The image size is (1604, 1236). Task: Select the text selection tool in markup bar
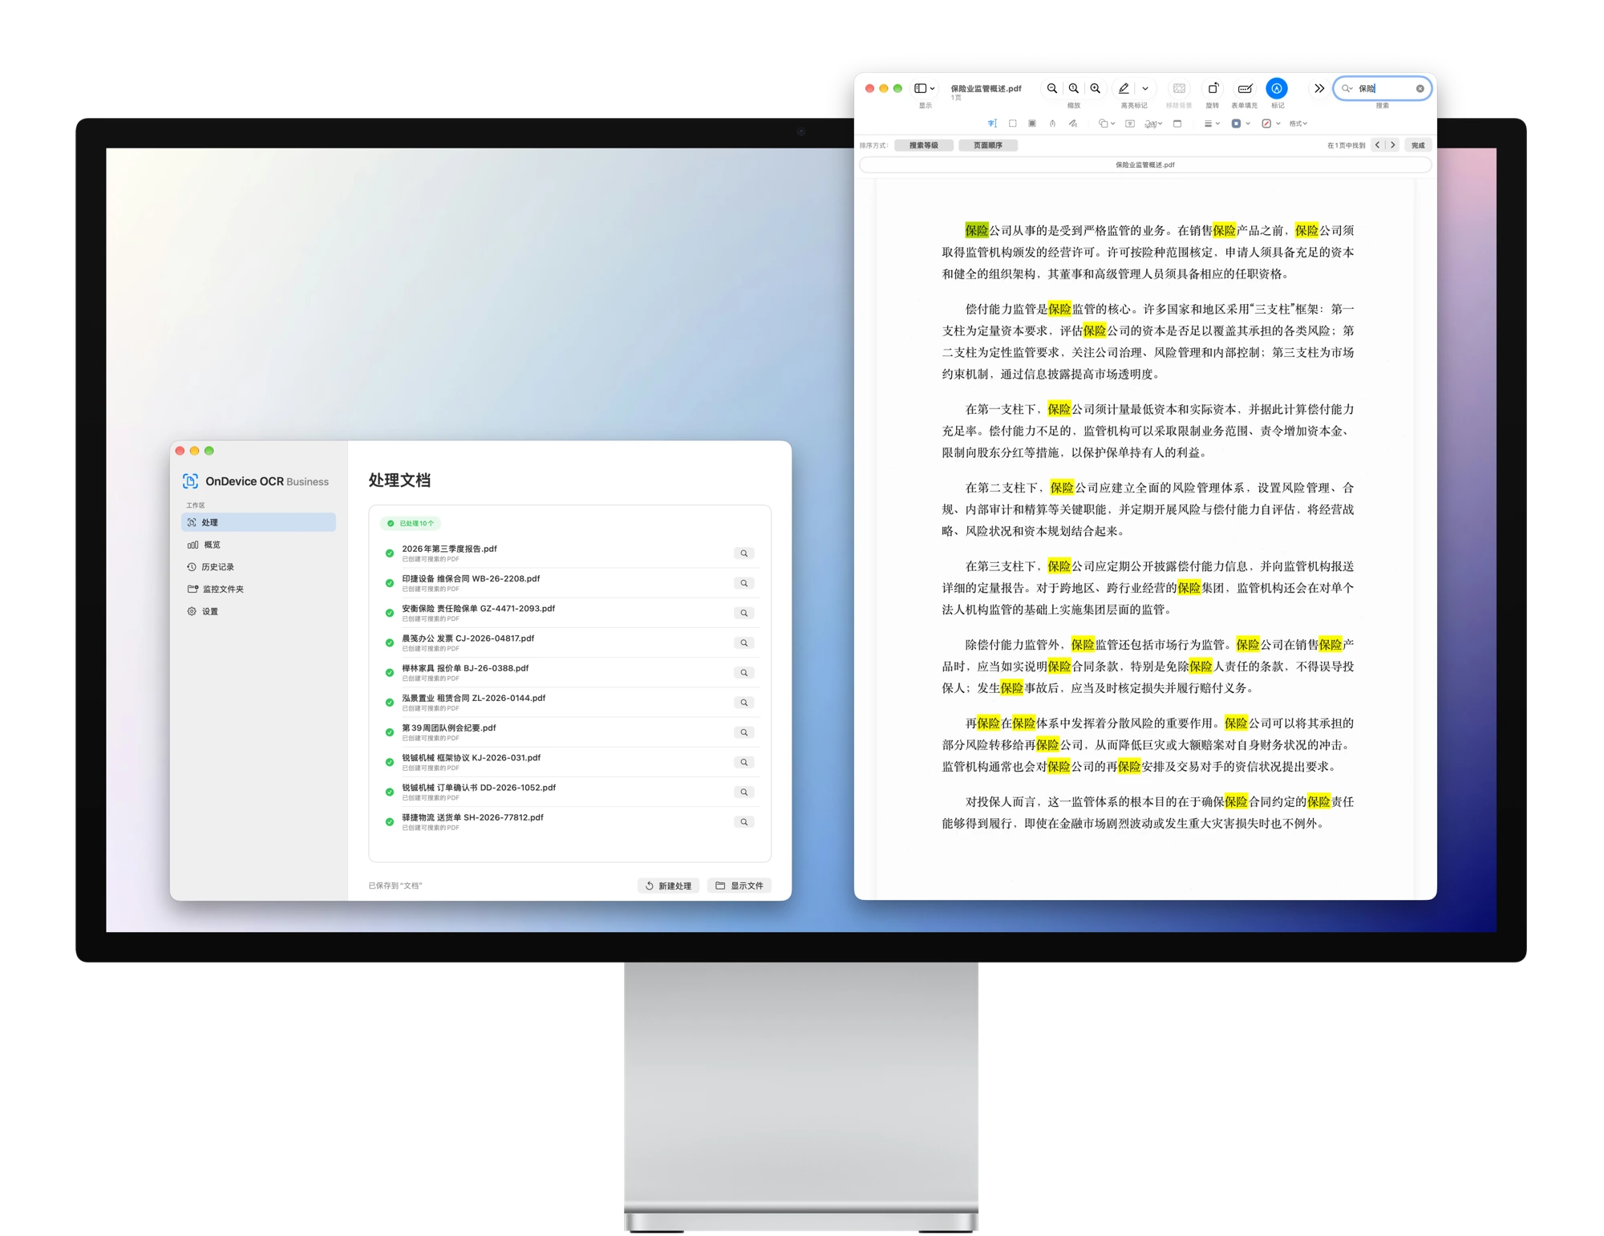click(x=992, y=124)
